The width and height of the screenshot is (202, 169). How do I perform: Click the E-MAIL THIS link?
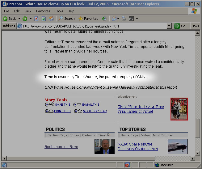pos(91,105)
